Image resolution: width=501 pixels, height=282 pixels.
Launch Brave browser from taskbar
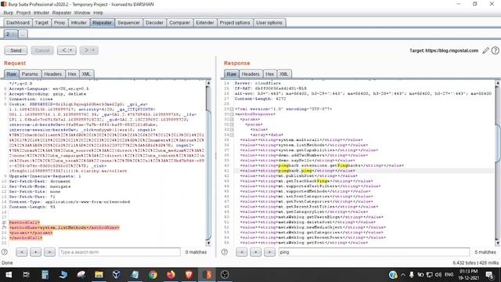(189, 275)
